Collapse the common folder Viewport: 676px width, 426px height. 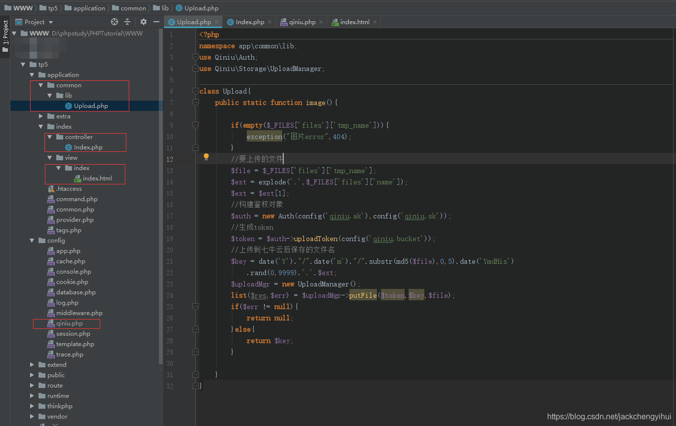coord(41,85)
